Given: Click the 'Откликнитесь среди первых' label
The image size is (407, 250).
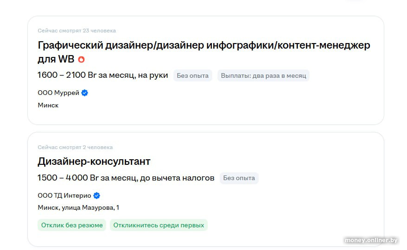Looking at the screenshot, I should pos(159,225).
